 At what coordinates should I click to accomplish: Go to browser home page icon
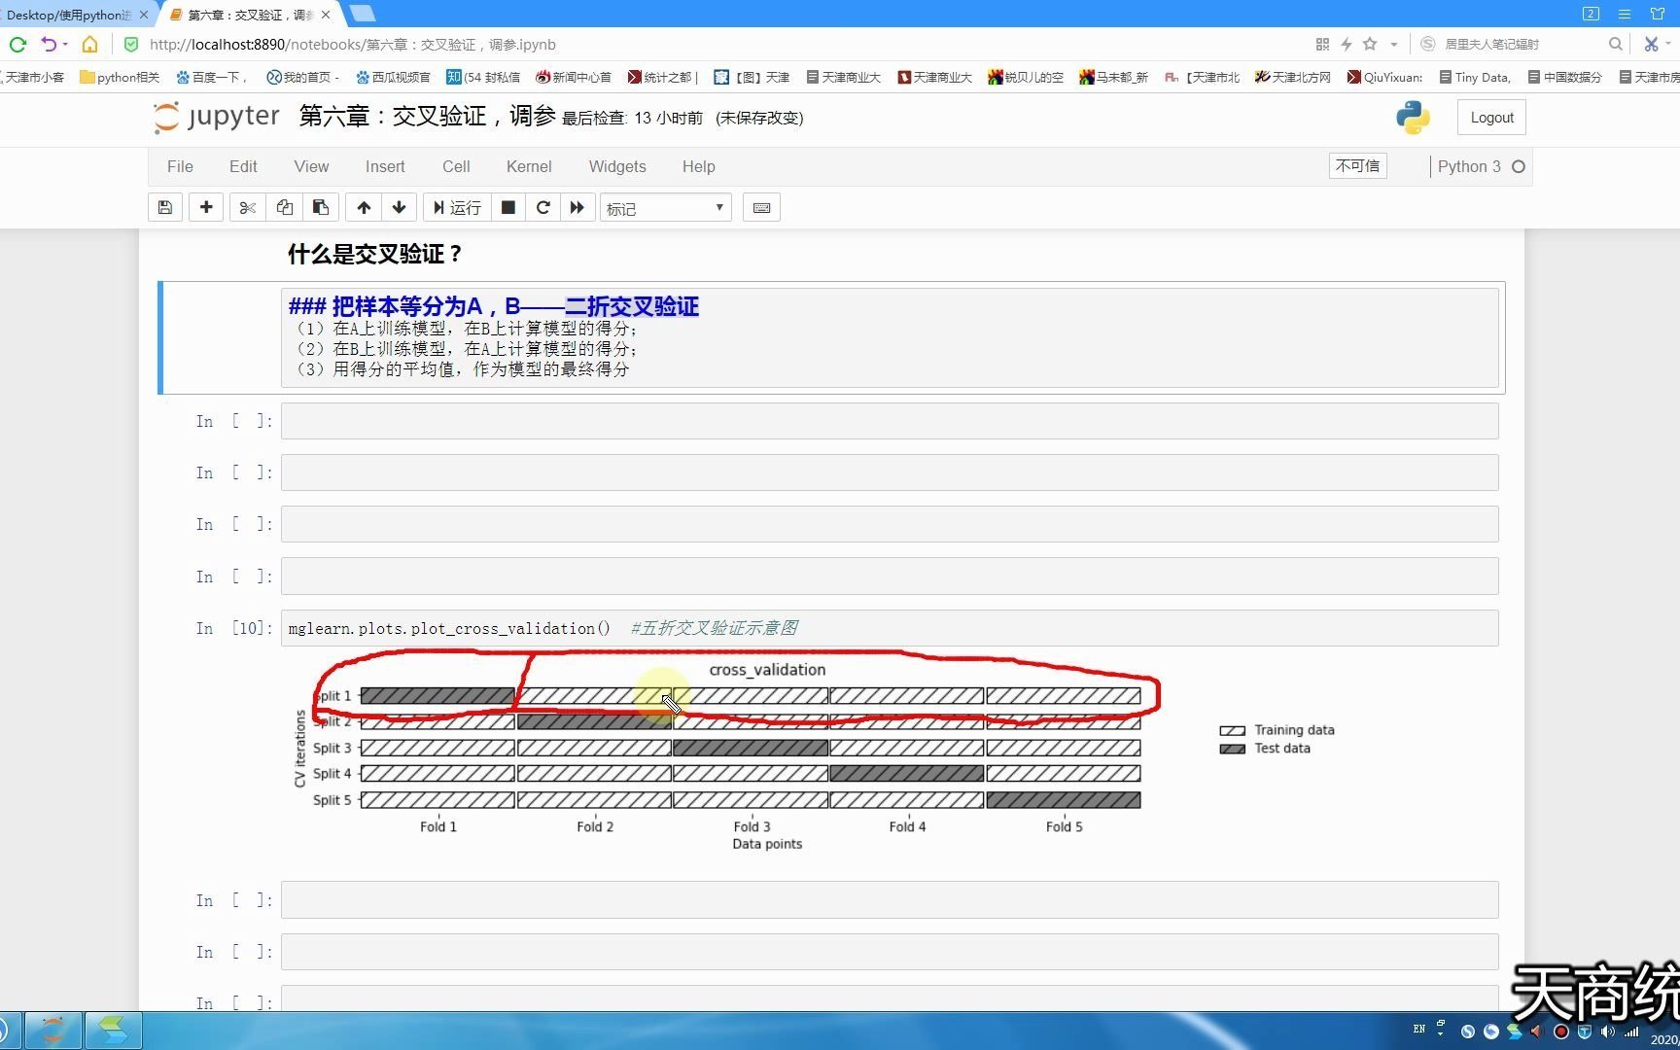pyautogui.click(x=89, y=44)
